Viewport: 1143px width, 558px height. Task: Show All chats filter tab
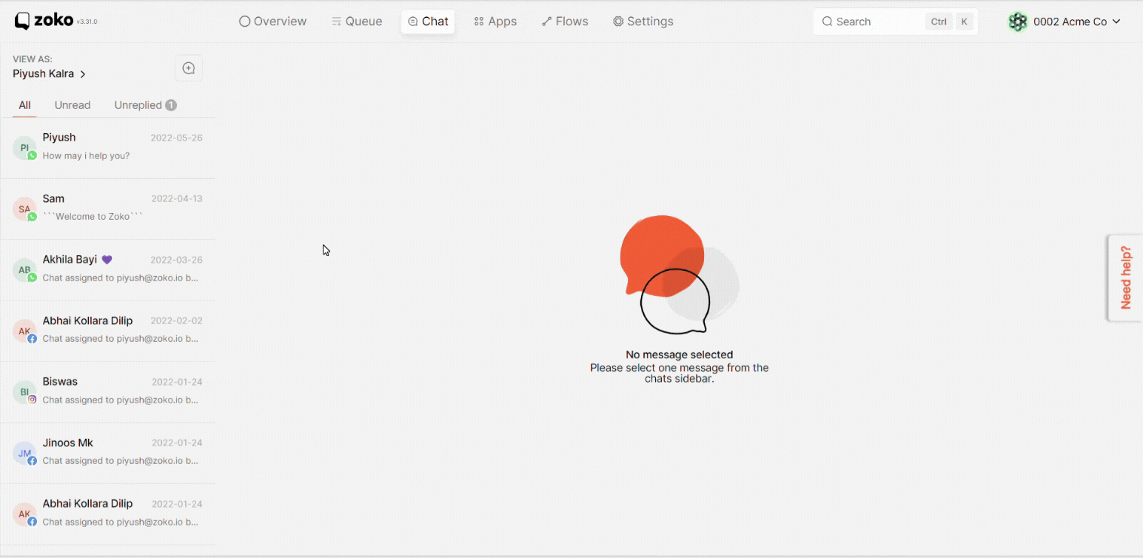[24, 105]
